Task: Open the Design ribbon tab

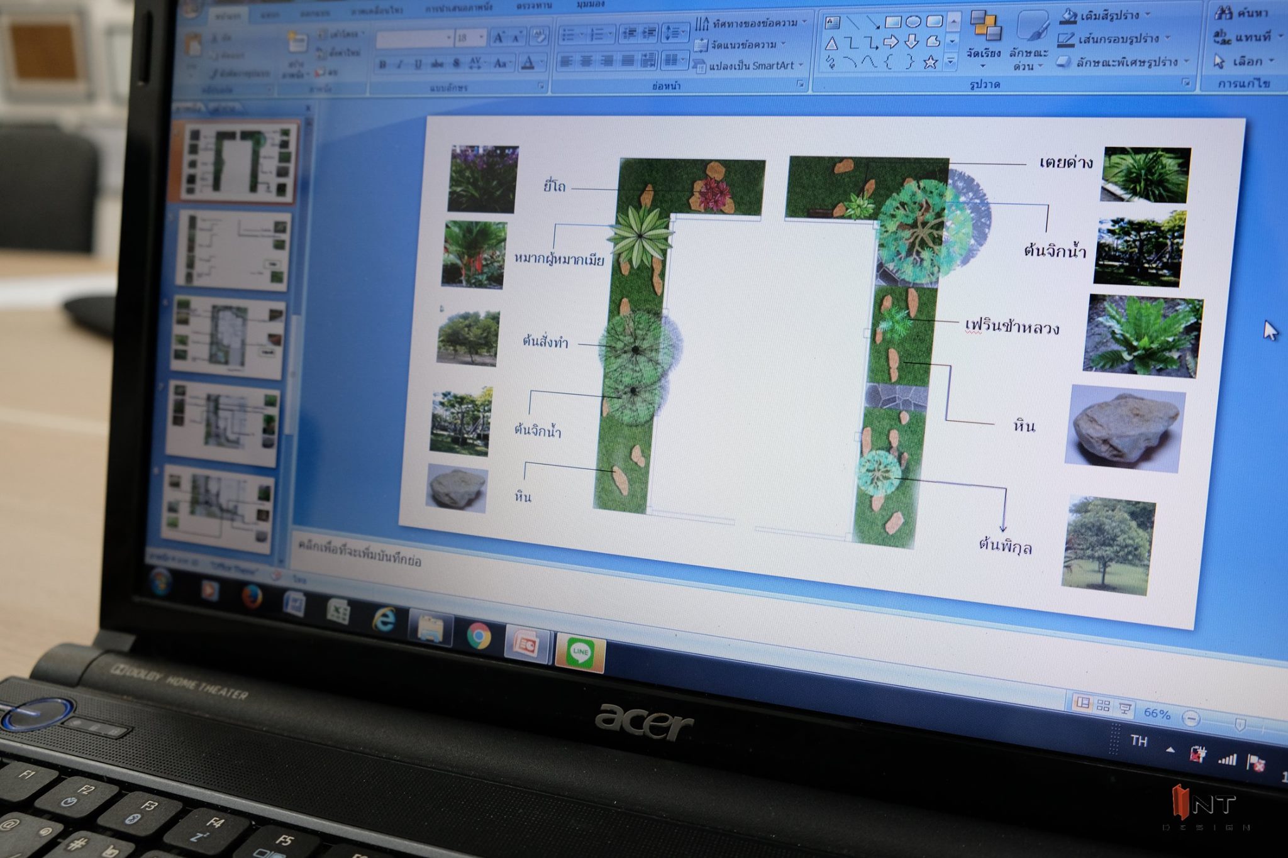Action: [x=314, y=13]
